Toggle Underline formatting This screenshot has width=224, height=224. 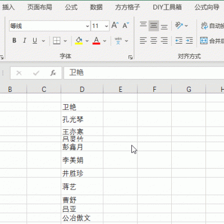[35, 40]
